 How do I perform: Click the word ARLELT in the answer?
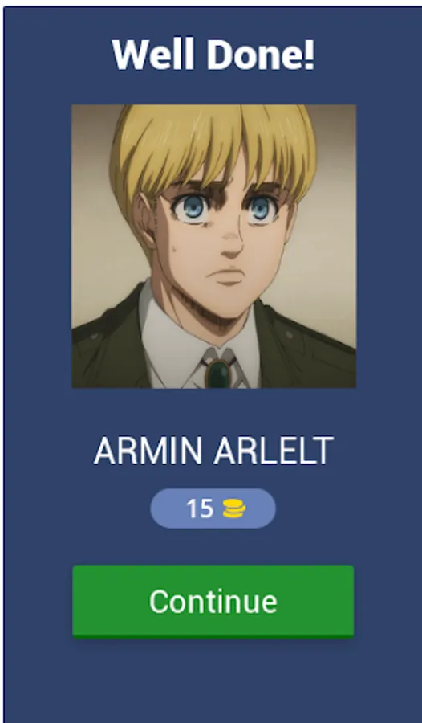click(x=274, y=451)
